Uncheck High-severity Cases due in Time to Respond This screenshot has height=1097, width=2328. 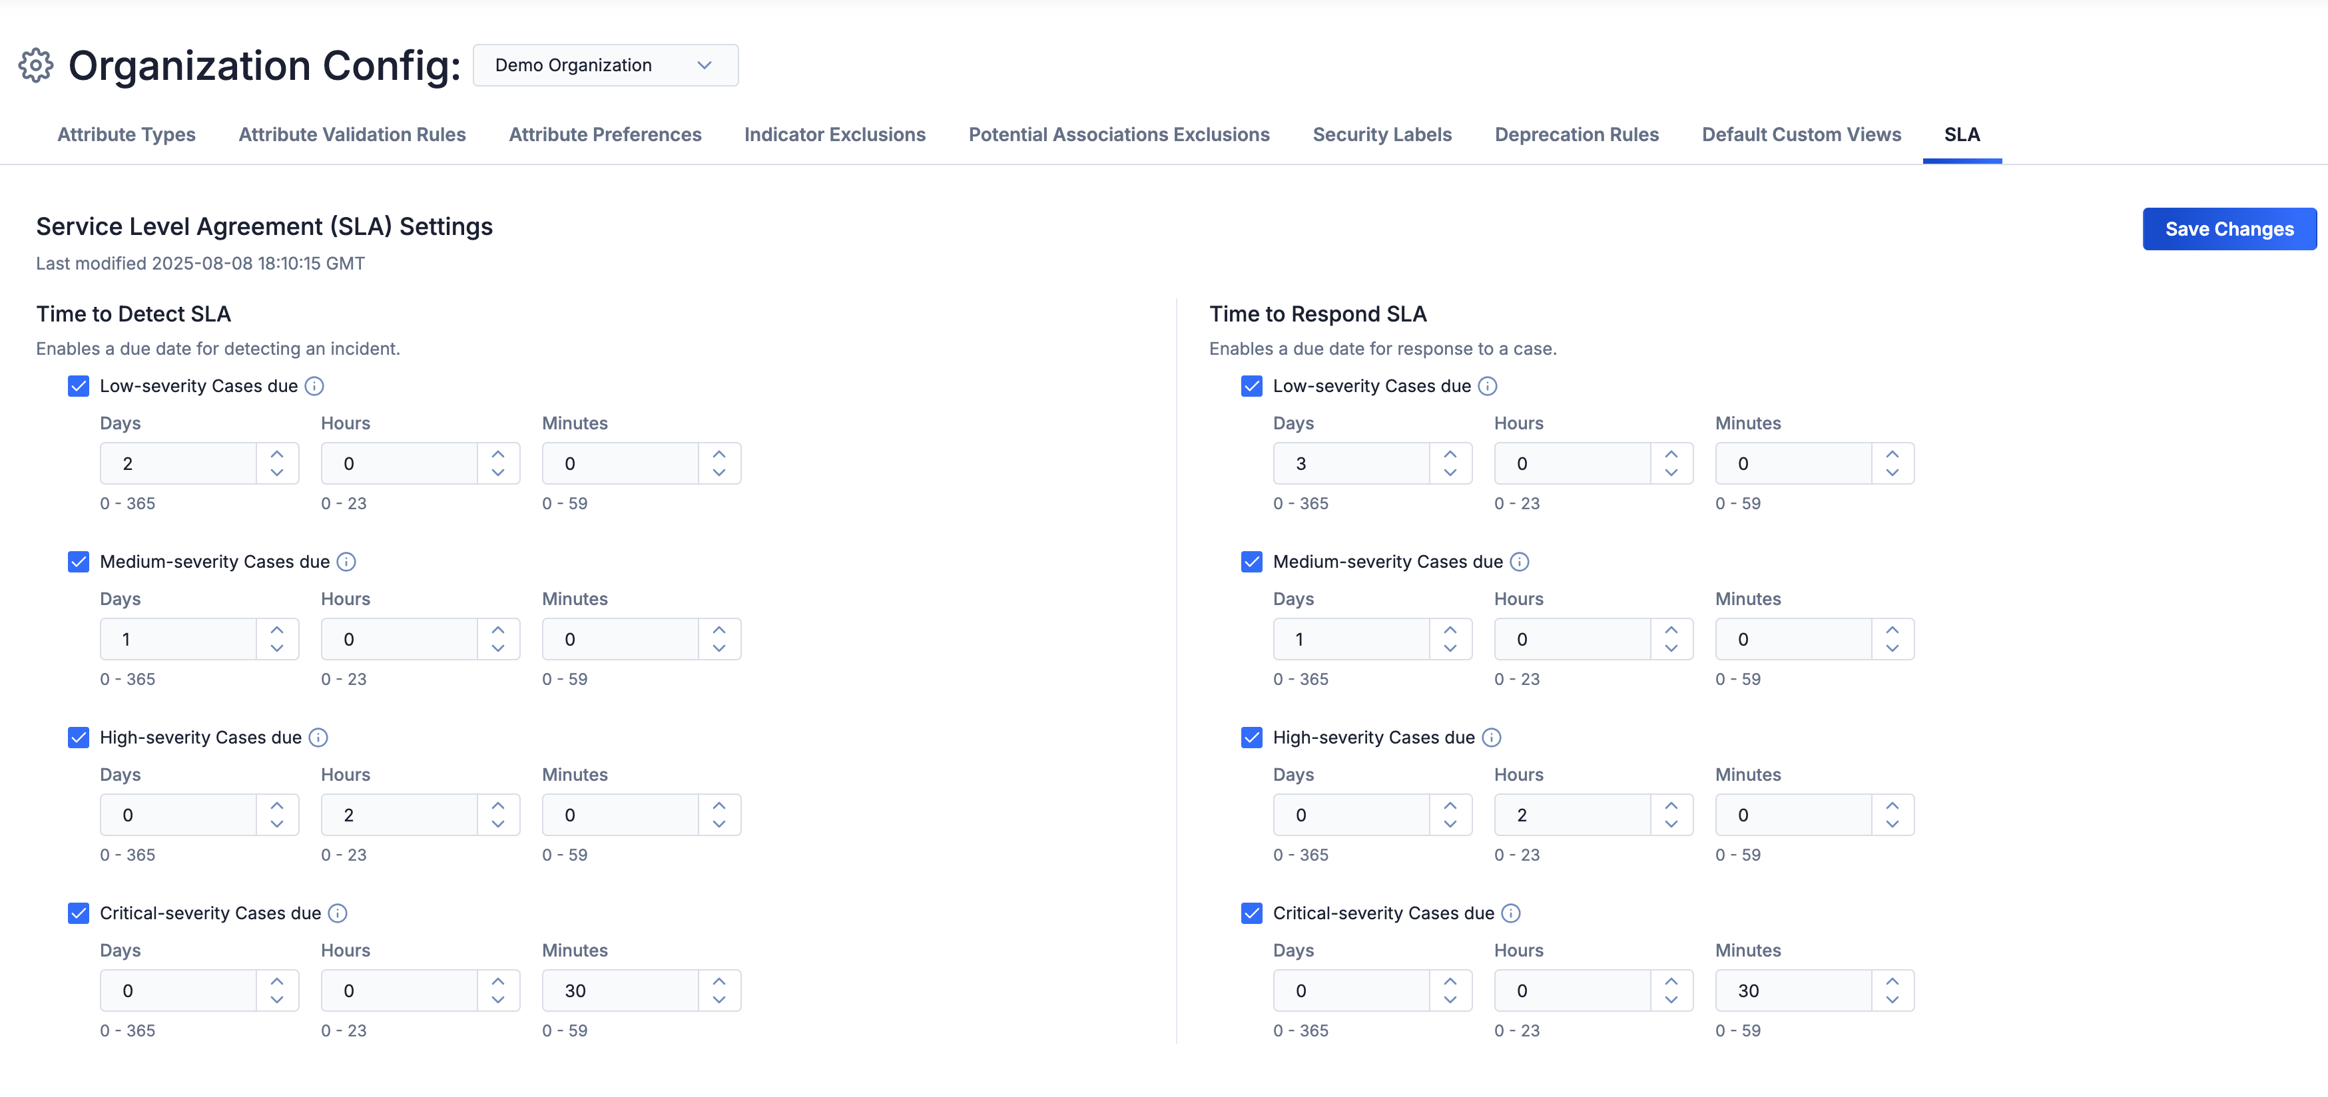1252,738
